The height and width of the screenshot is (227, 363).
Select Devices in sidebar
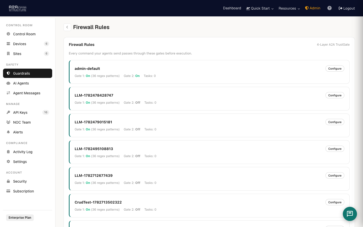click(27, 44)
